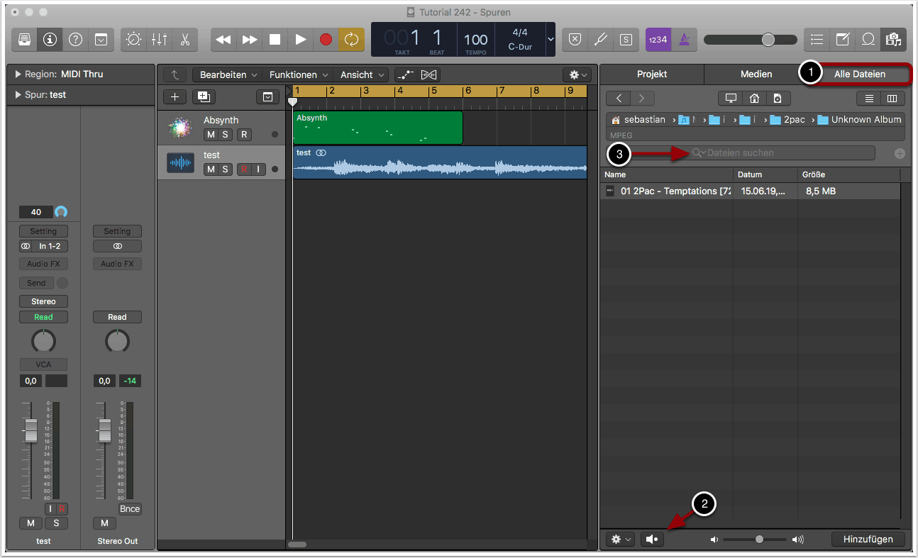Open the Library button in the toolbar
Screen dimensions: 918x558
[x=25, y=40]
